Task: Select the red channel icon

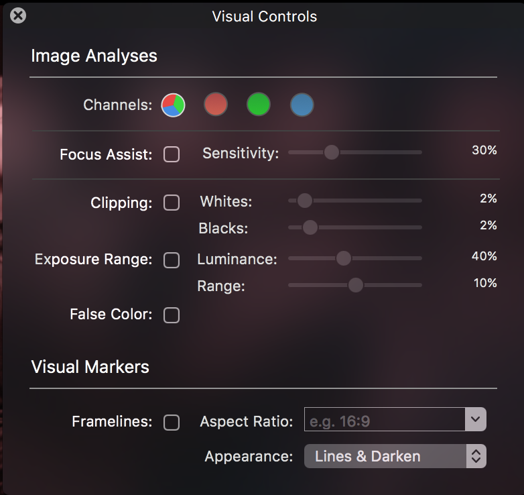Action: coord(216,105)
